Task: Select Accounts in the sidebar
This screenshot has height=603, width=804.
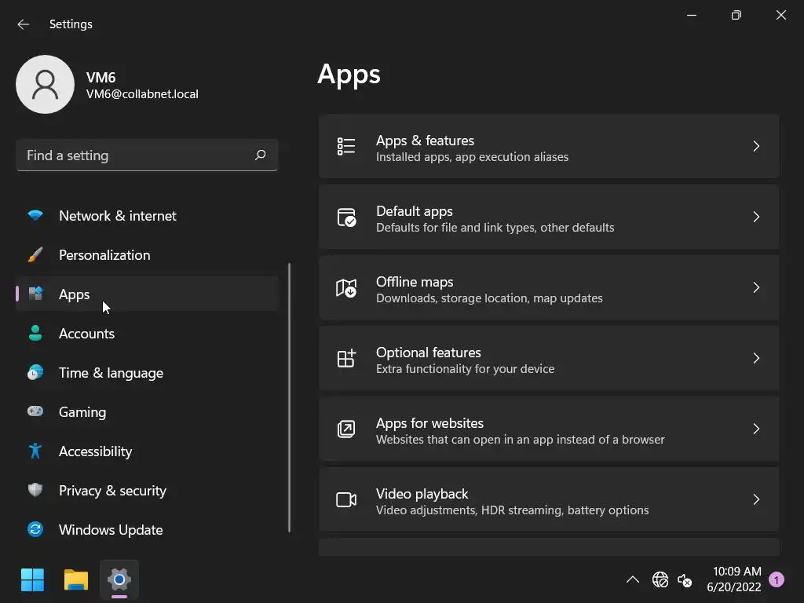Action: tap(147, 333)
